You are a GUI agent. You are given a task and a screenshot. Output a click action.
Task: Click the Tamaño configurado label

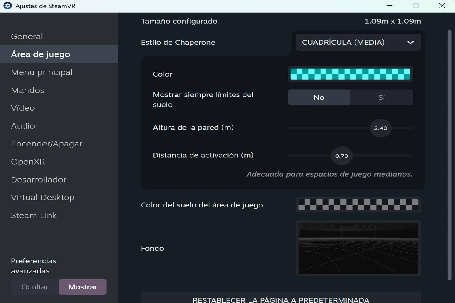click(x=179, y=21)
